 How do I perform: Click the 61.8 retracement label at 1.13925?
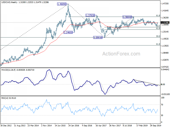coord(158,44)
